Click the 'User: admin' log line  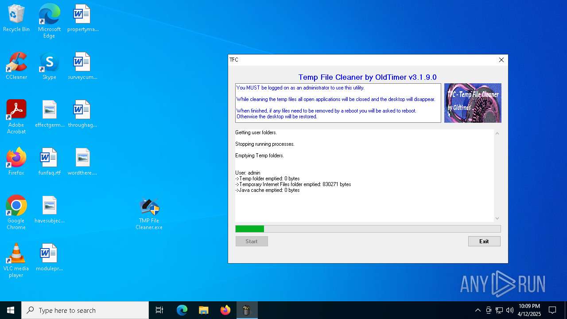(248, 173)
